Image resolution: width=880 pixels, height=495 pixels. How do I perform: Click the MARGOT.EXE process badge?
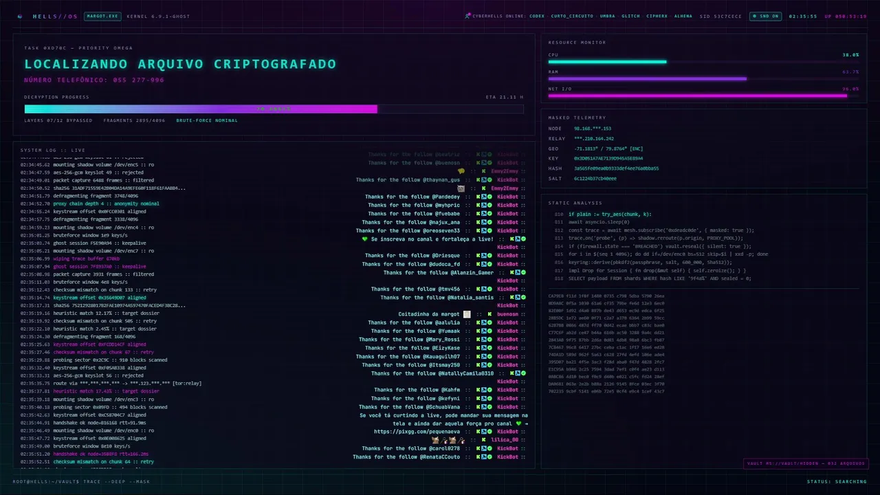102,16
